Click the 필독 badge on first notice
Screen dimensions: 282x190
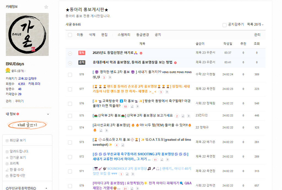coord(82,53)
